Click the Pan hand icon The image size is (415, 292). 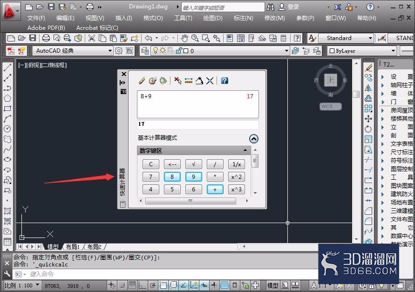(184, 38)
